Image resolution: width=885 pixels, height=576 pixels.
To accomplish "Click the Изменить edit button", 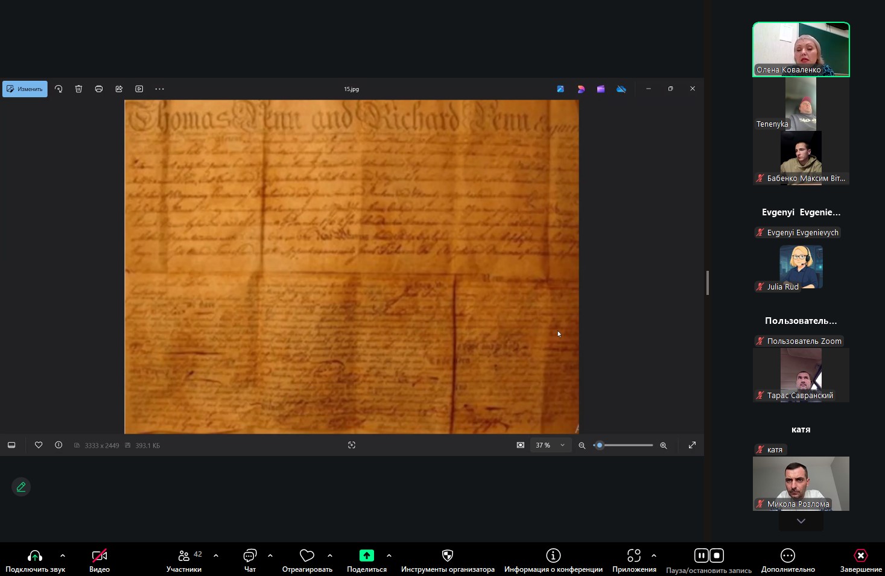I will [25, 89].
